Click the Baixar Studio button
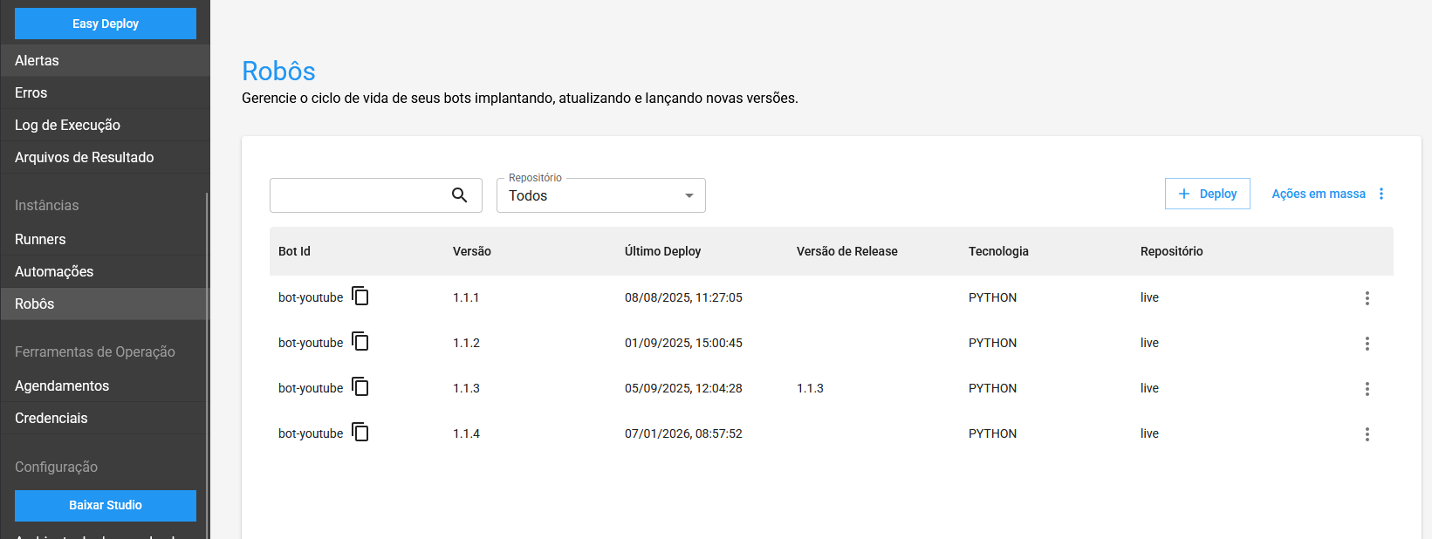 coord(106,505)
